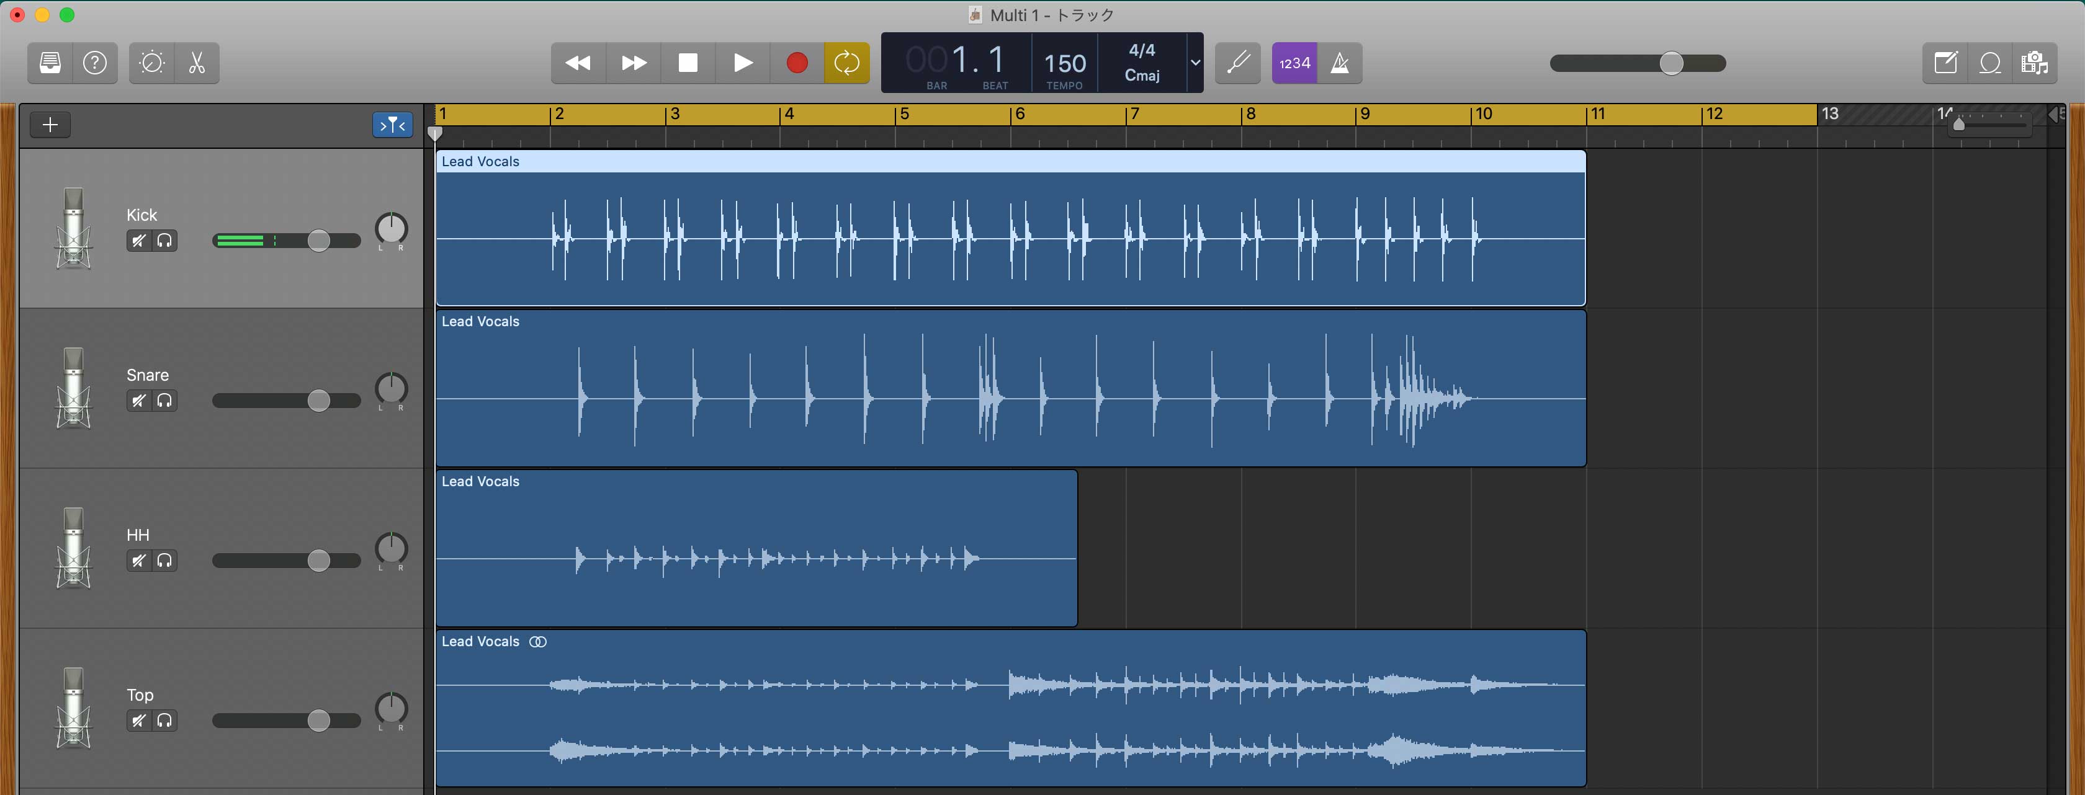Viewport: 2085px width, 795px height.
Task: Select the Lead Vocals region on Snare track
Action: click(1011, 388)
